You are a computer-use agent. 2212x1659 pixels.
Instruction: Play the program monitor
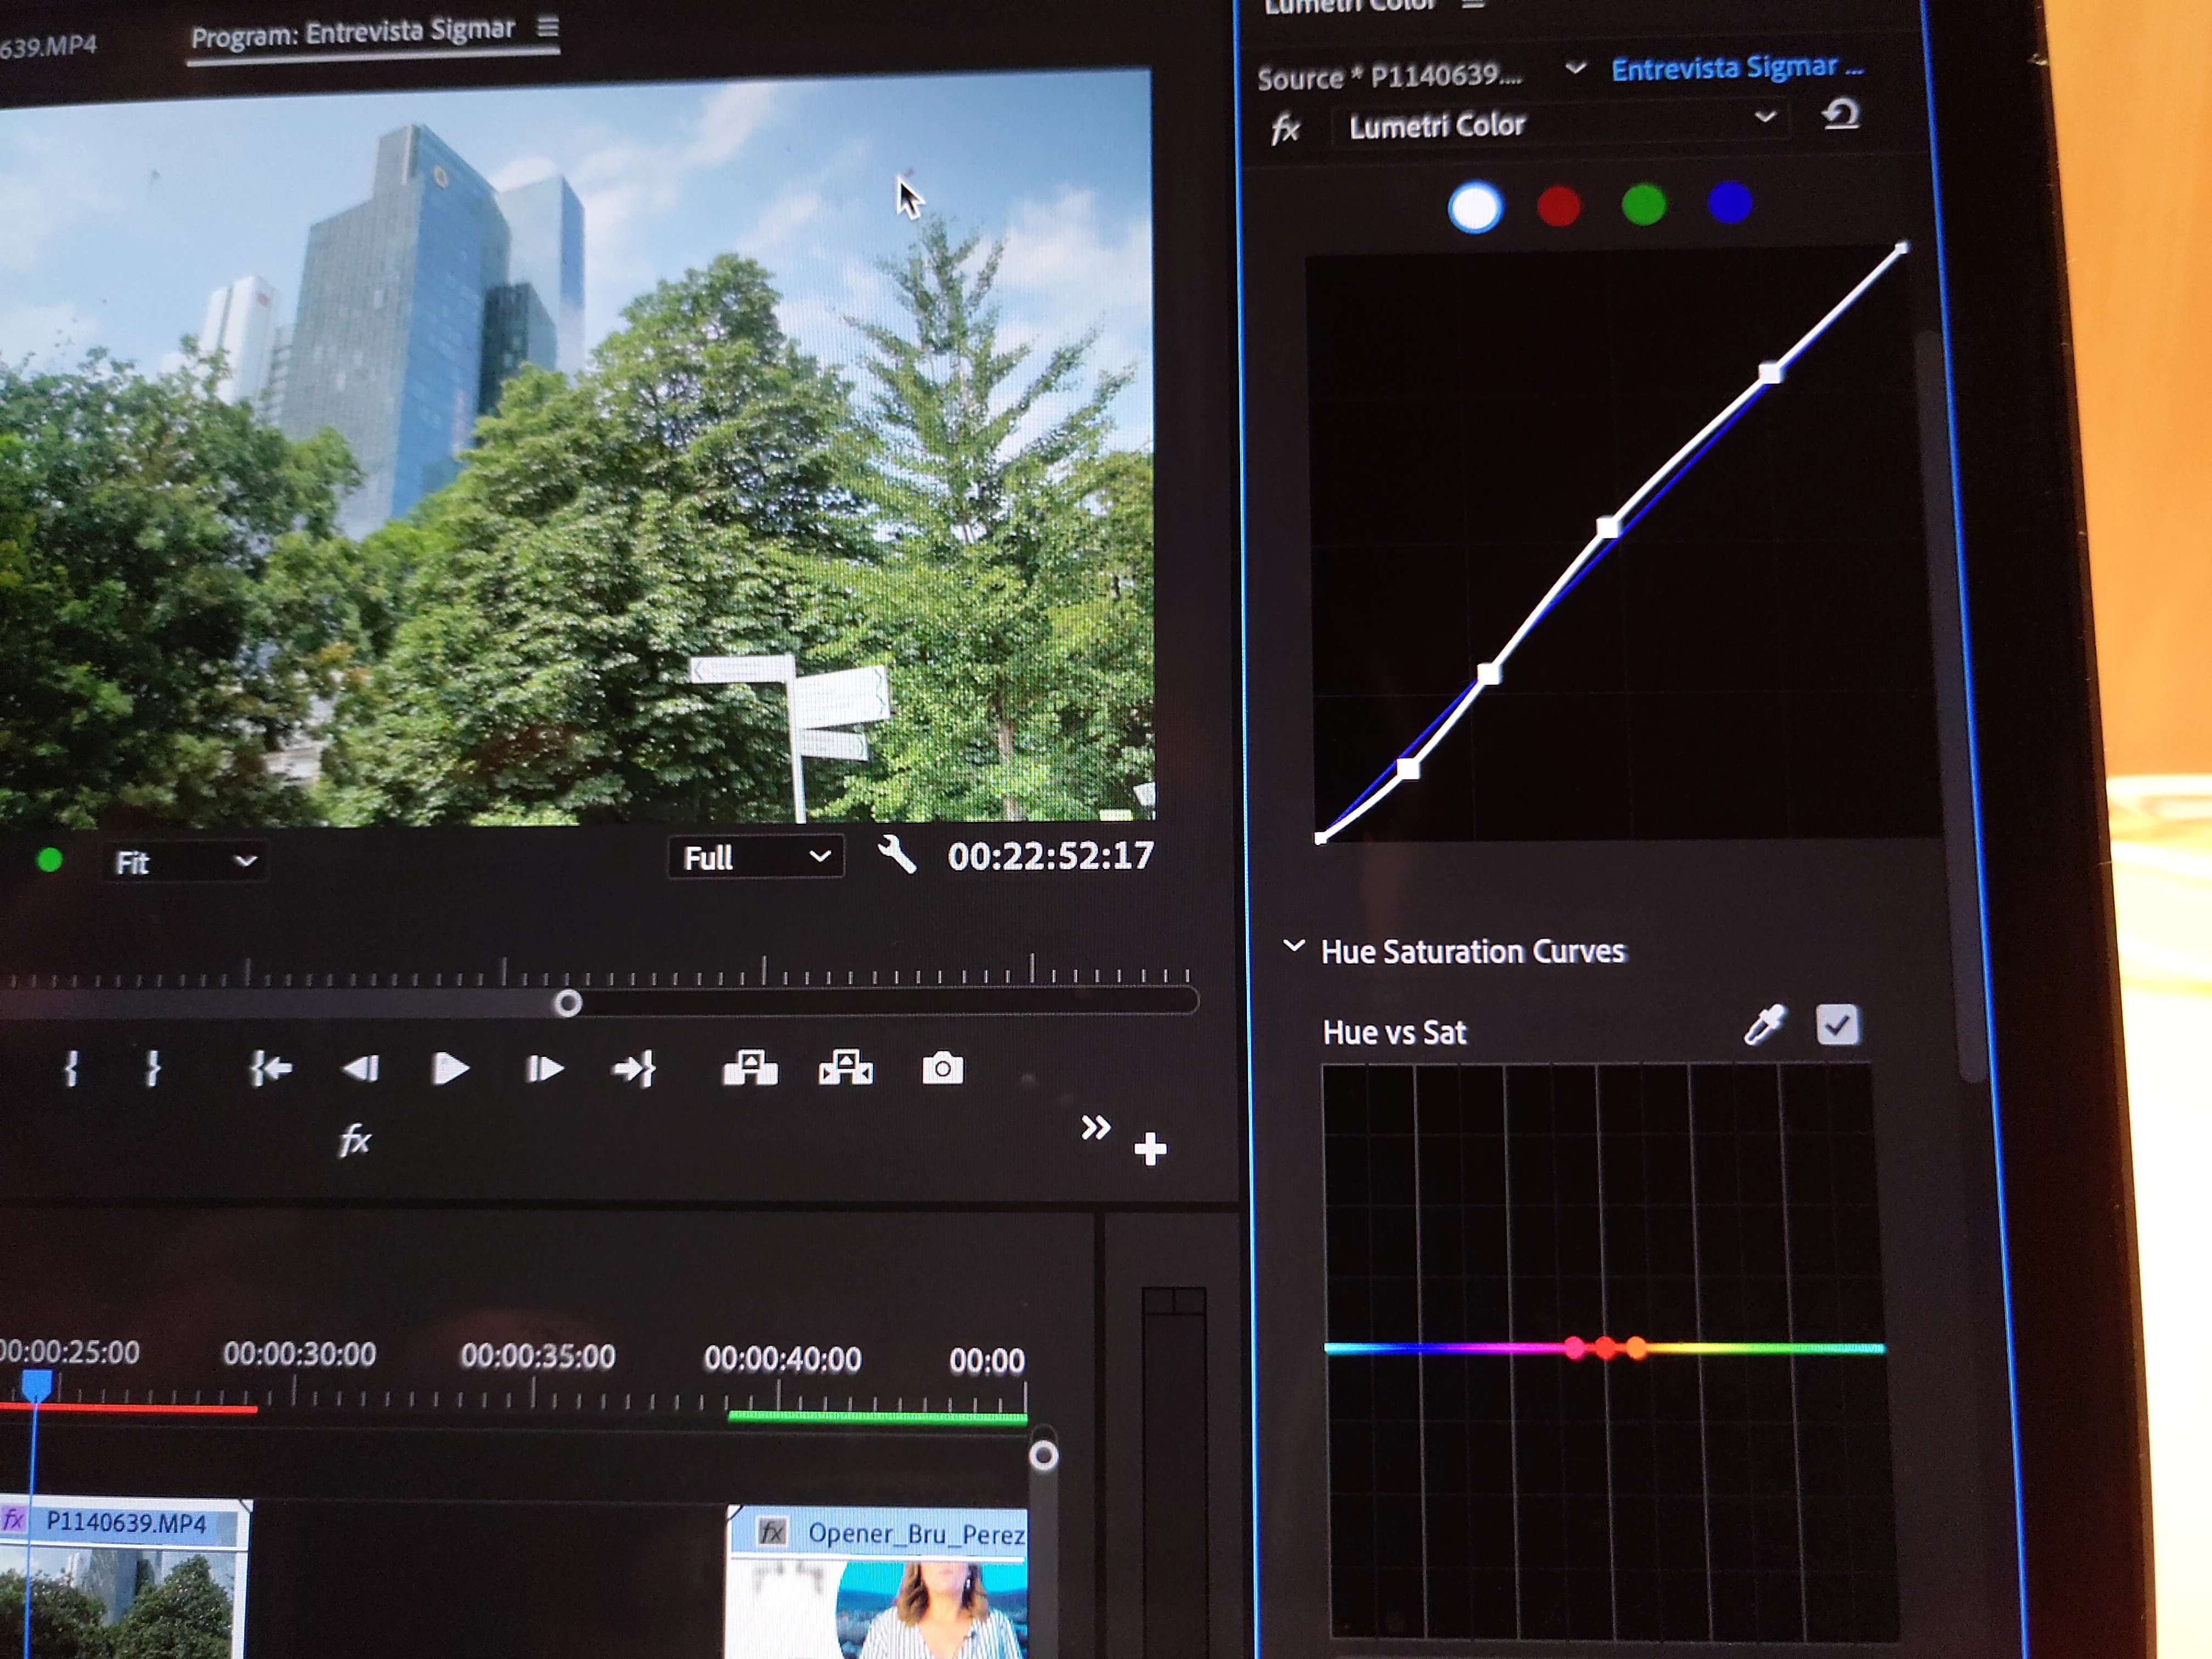tap(450, 1068)
